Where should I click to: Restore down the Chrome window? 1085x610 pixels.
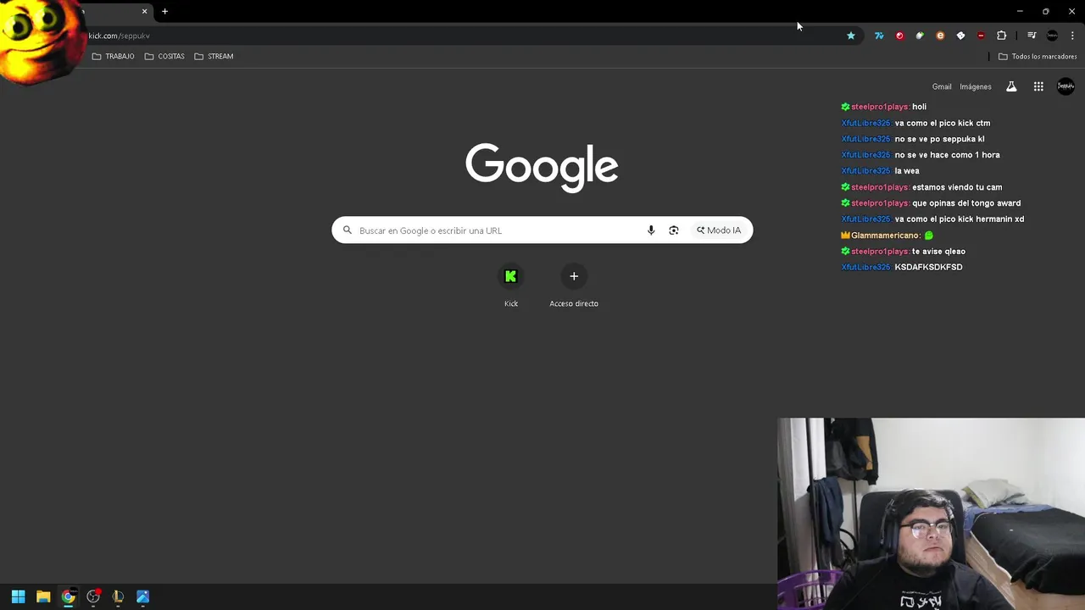[1045, 11]
